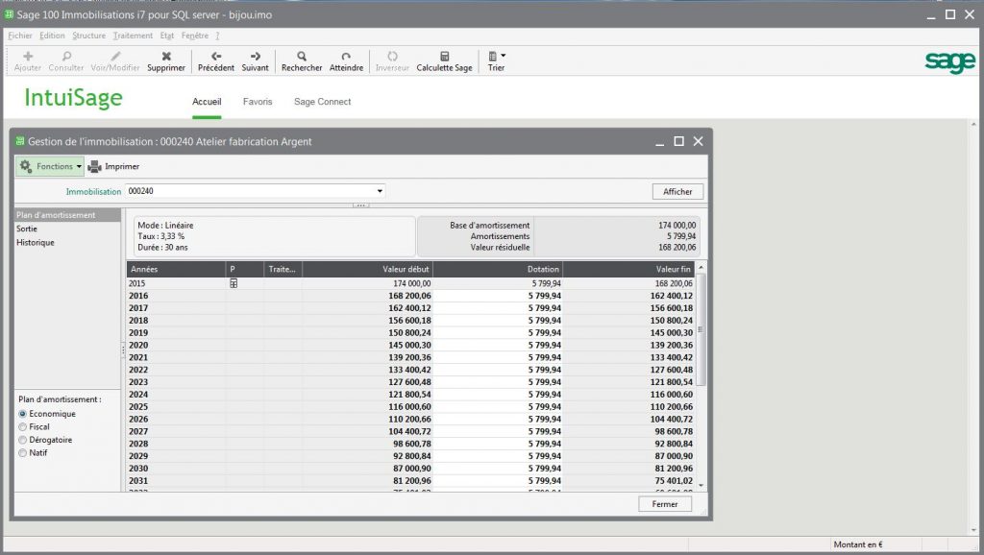The height and width of the screenshot is (555, 984).
Task: Click the Ajouter plus icon
Action: pos(28,57)
